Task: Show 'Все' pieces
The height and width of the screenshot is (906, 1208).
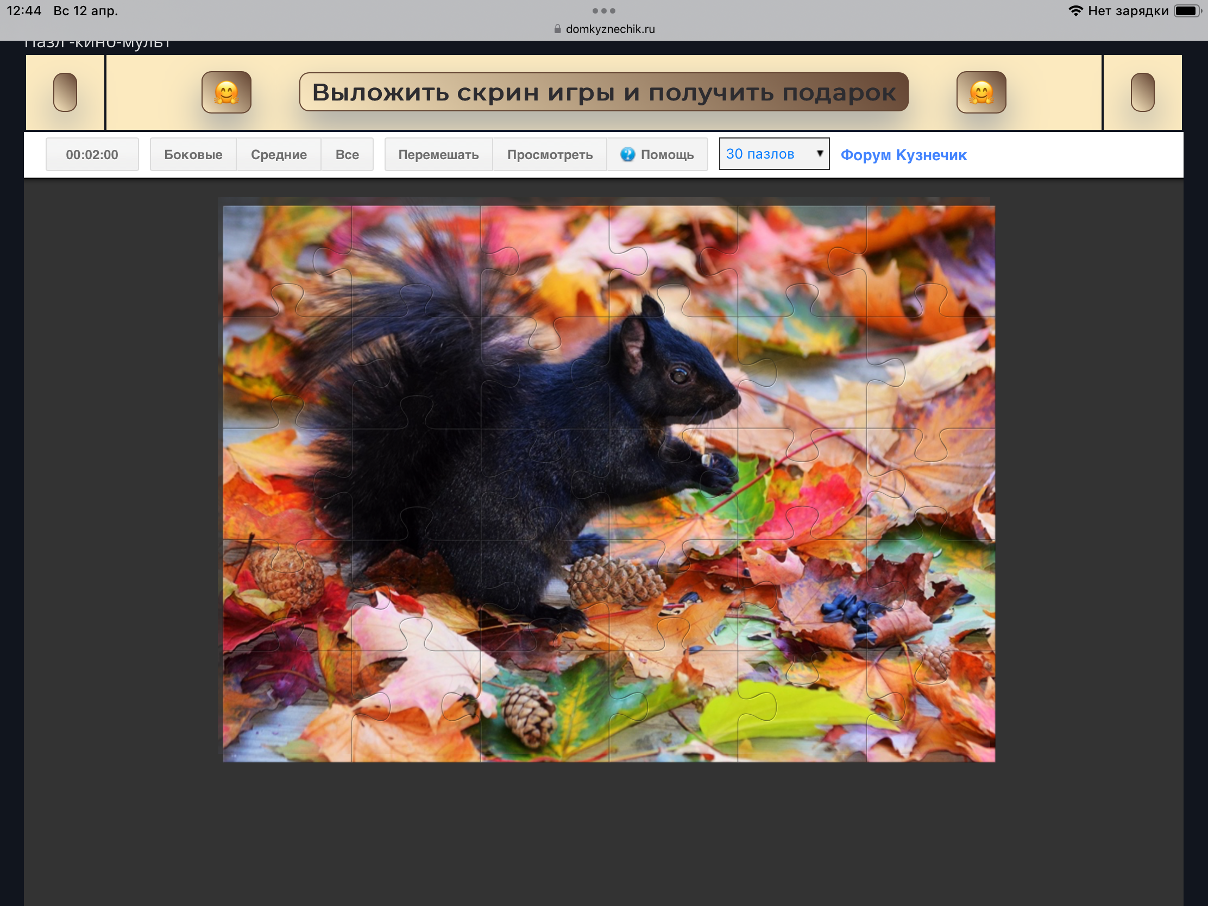Action: [x=347, y=155]
